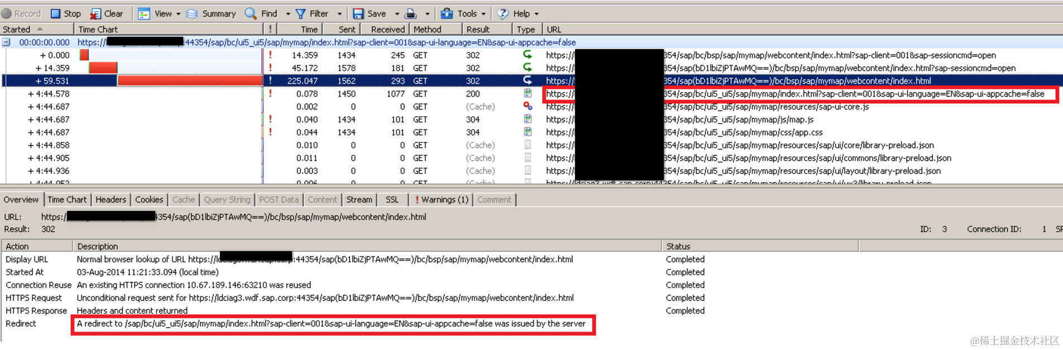1063x350 pixels.
Task: Expand the Tools dropdown arrow
Action: pos(483,14)
